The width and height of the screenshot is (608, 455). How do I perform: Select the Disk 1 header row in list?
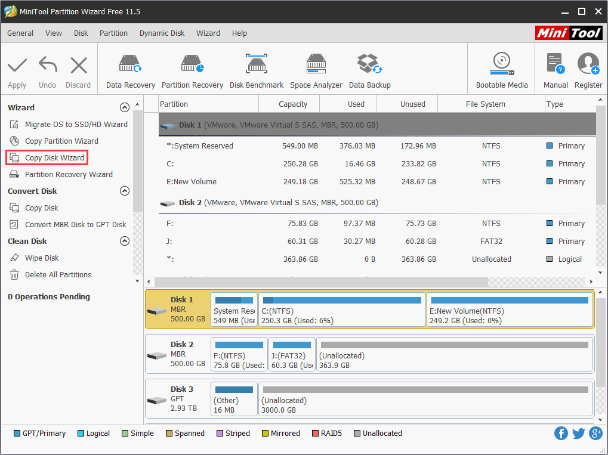point(377,125)
